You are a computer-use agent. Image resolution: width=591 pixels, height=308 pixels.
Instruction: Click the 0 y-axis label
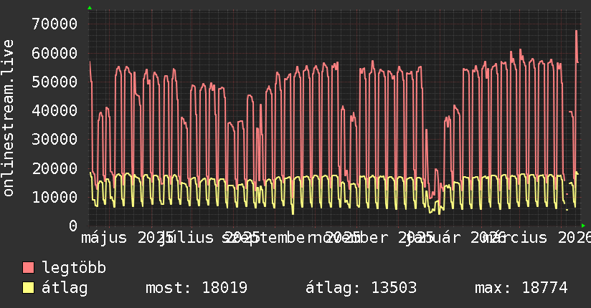[73, 226]
